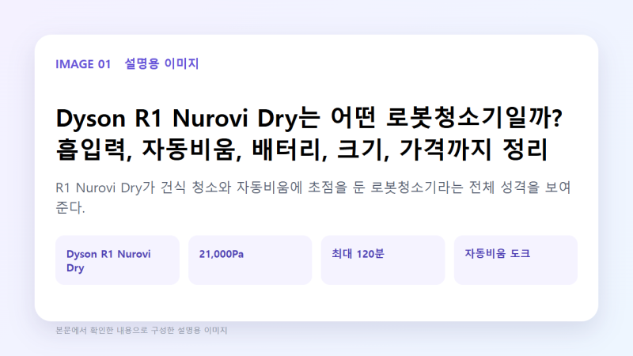
Task: Select the '최대 120분' chip
Action: point(383,260)
